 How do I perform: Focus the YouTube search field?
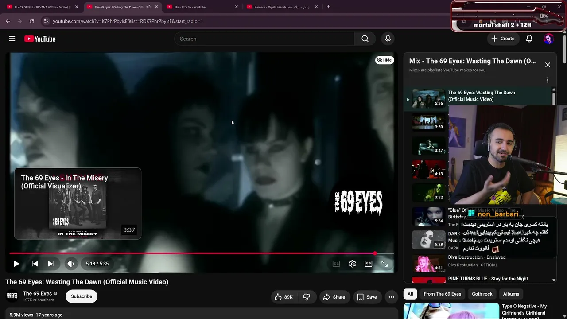pos(264,39)
